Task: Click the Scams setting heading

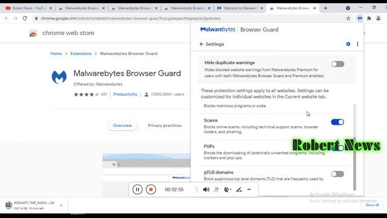Action: 210,121
